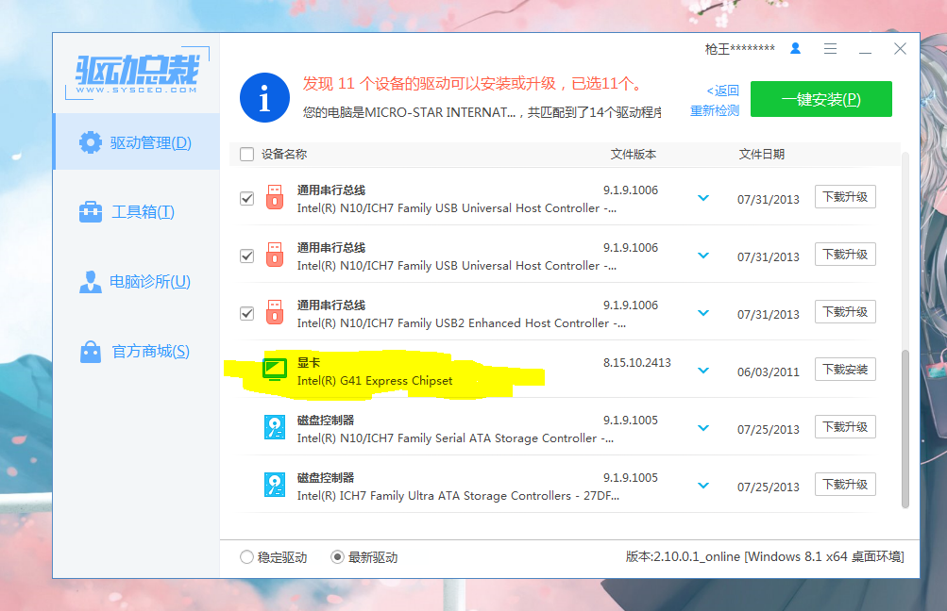The width and height of the screenshot is (947, 611).
Task: Click 下载安装 for the 显卡 driver
Action: point(845,369)
